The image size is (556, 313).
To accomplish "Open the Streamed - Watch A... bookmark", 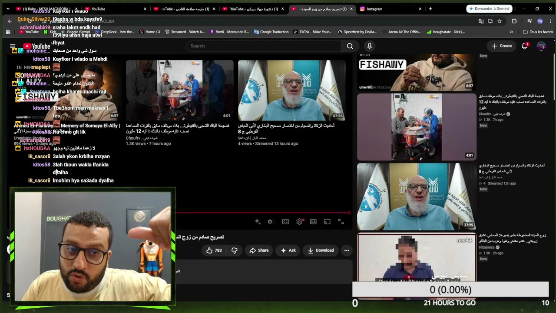I will point(185,32).
